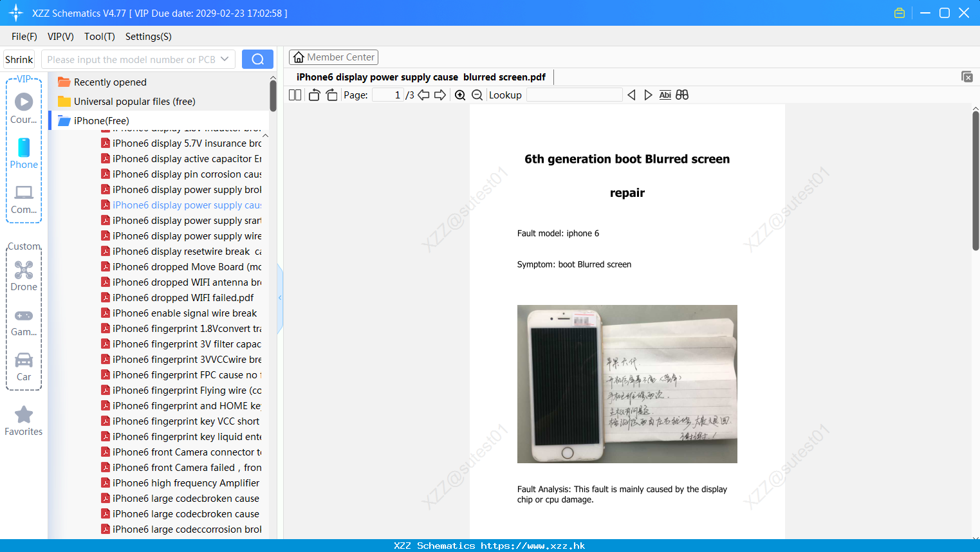Close all tabs icon at right
980x552 pixels.
tap(967, 77)
